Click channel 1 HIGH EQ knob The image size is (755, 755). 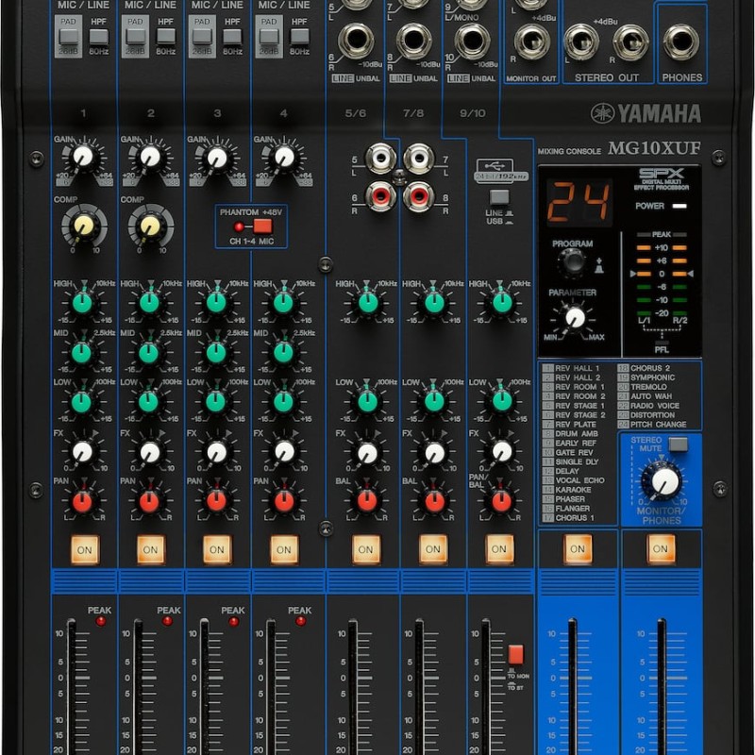(82, 303)
